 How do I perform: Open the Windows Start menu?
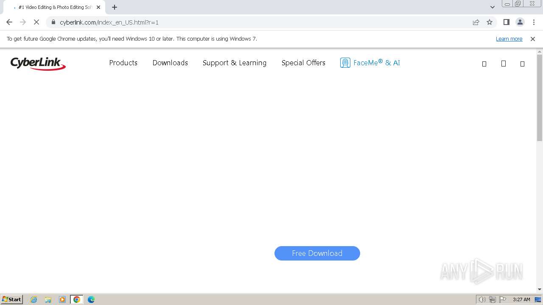click(x=11, y=299)
